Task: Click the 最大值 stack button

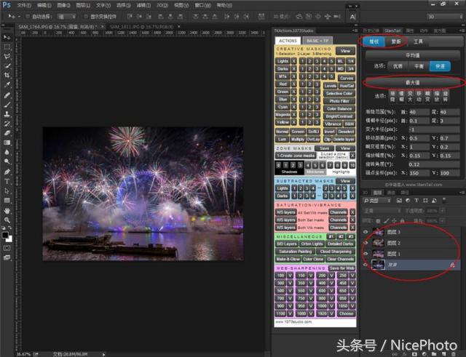Action: [413, 82]
